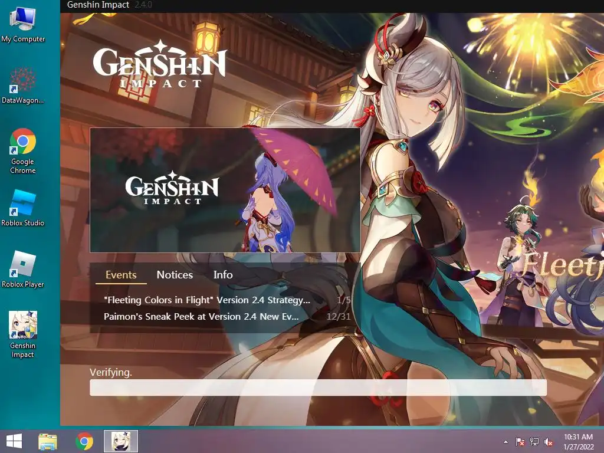Open the My Computer desktop icon
The image size is (604, 453).
coord(23,24)
